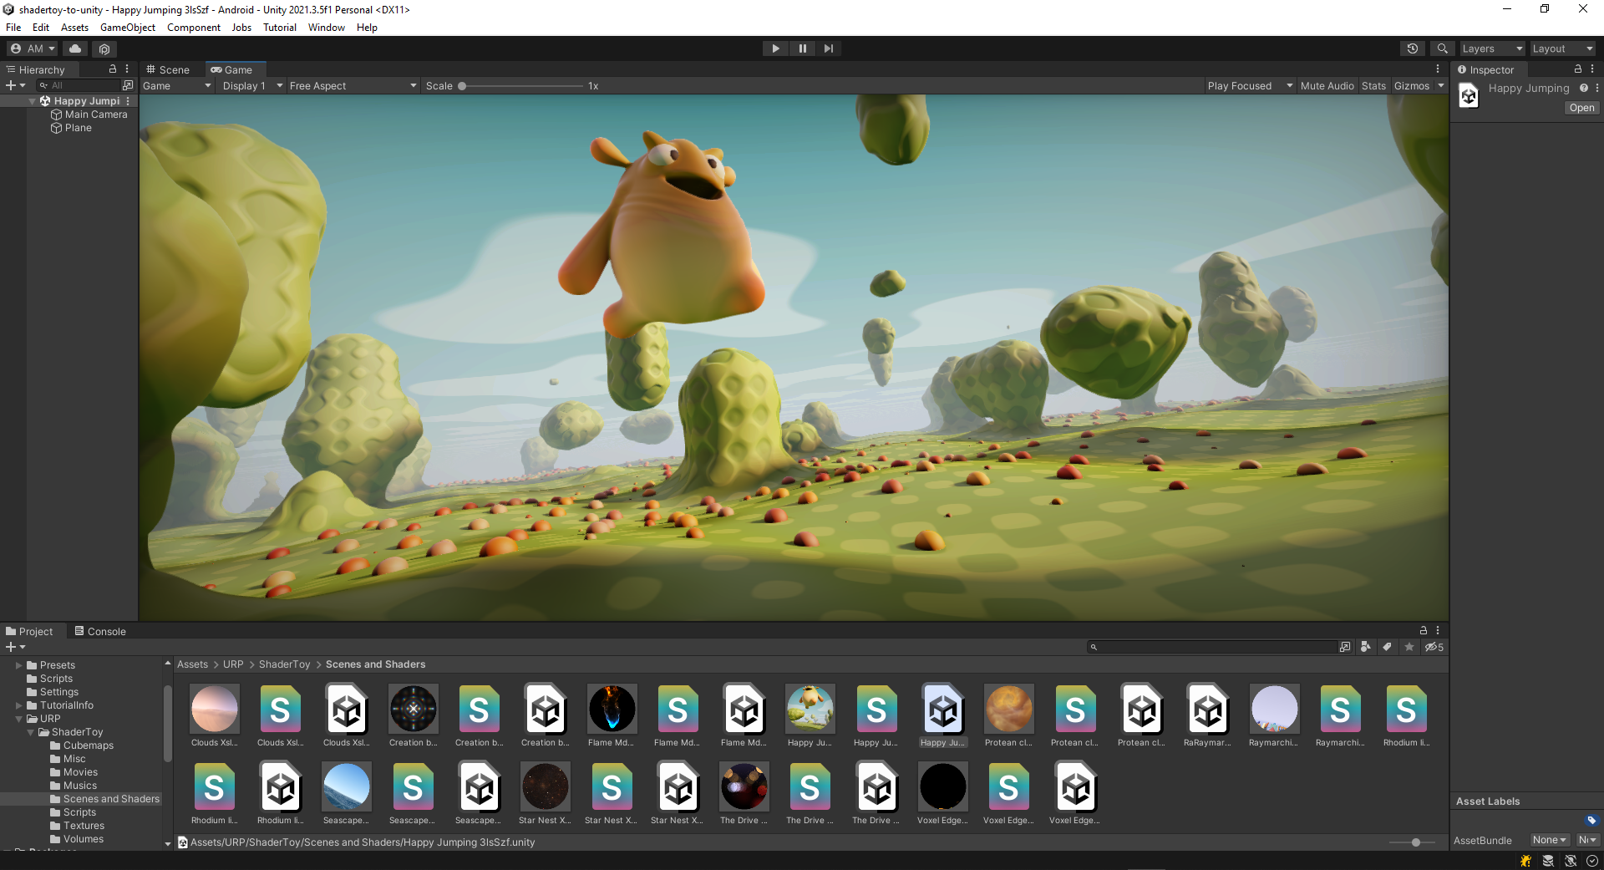Collapse the URP folder in project tree
This screenshot has height=870, width=1604.
(18, 719)
